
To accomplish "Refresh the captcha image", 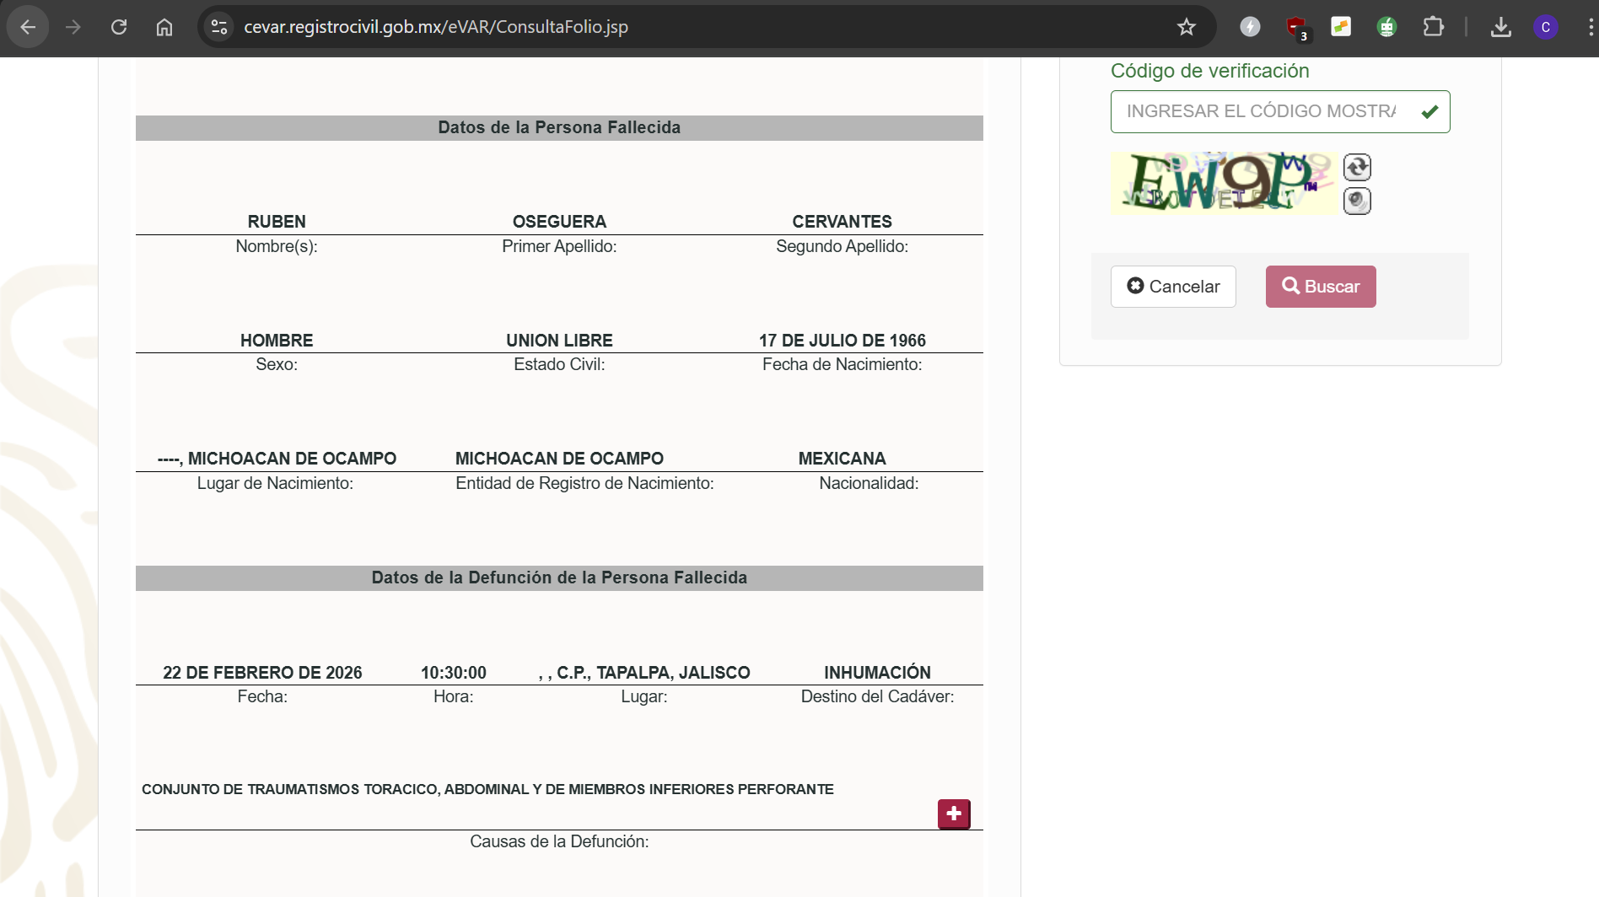I will [x=1357, y=167].
